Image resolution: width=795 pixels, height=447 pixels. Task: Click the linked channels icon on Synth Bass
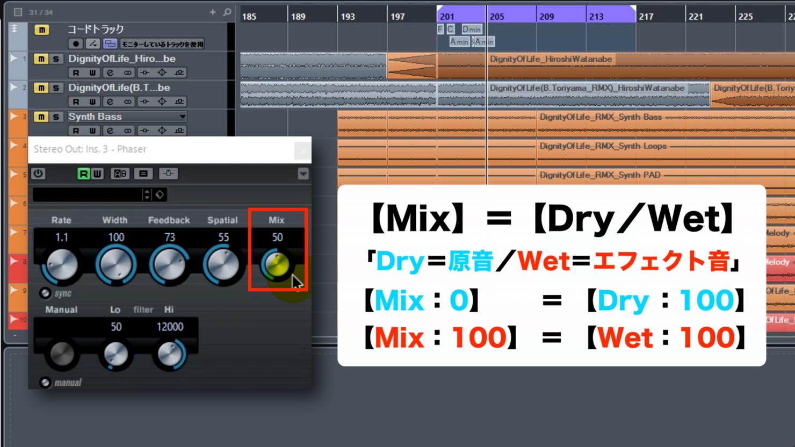point(128,131)
